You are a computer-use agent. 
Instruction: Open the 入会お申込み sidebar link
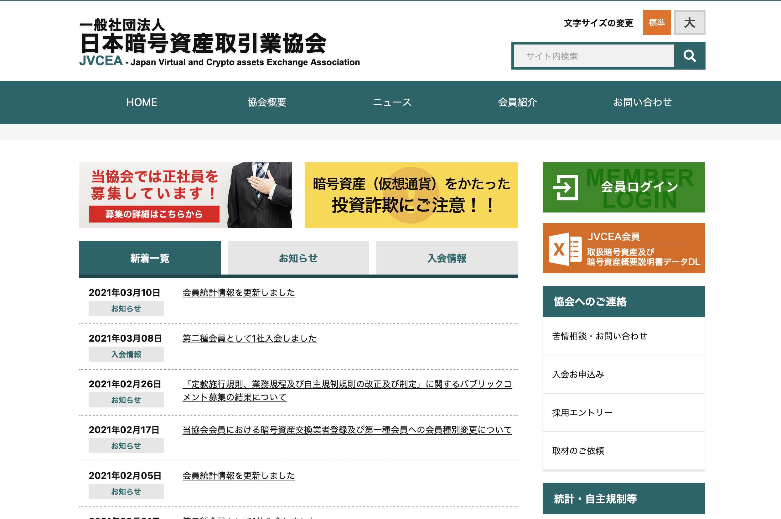pyautogui.click(x=623, y=374)
